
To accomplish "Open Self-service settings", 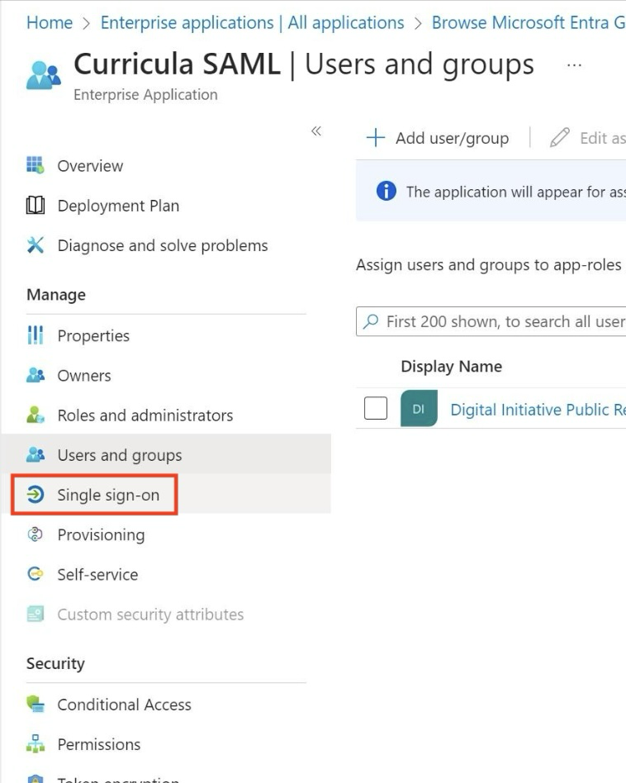I will (x=166, y=574).
